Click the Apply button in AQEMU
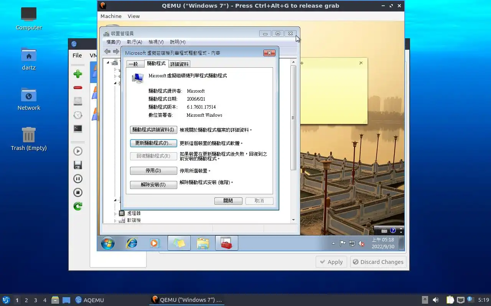This screenshot has width=491, height=306. [331, 262]
